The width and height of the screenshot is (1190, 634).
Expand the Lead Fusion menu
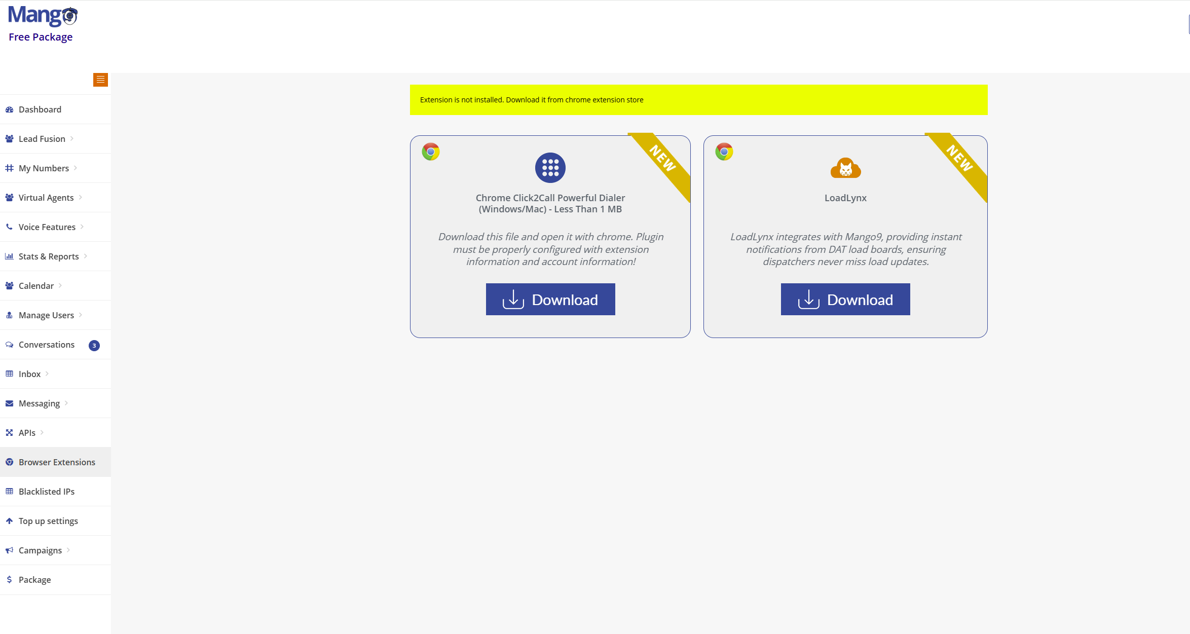click(42, 138)
